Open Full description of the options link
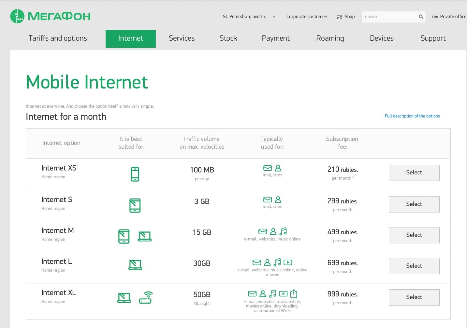467x328 pixels. click(x=412, y=116)
